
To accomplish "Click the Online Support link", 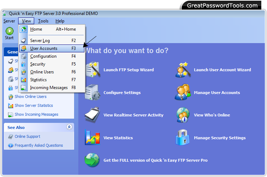I will click(x=27, y=136).
